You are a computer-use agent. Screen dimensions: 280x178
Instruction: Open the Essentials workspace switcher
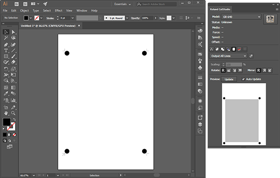122,4
